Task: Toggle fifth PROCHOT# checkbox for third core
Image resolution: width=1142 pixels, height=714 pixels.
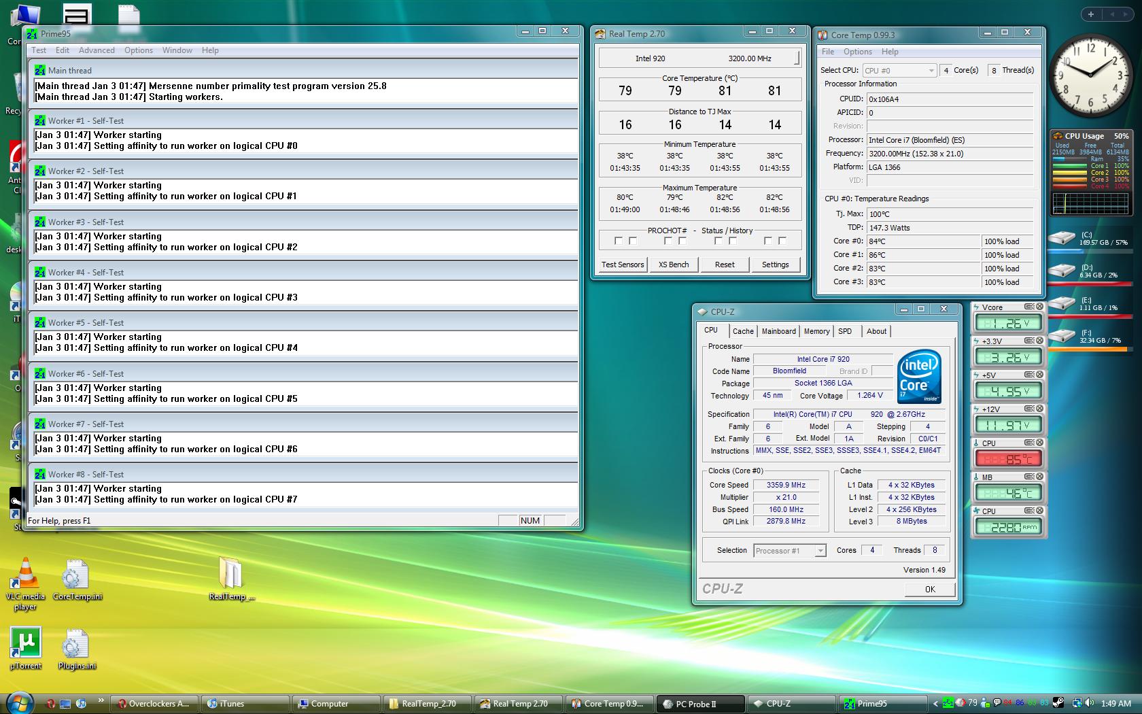Action: coord(718,241)
